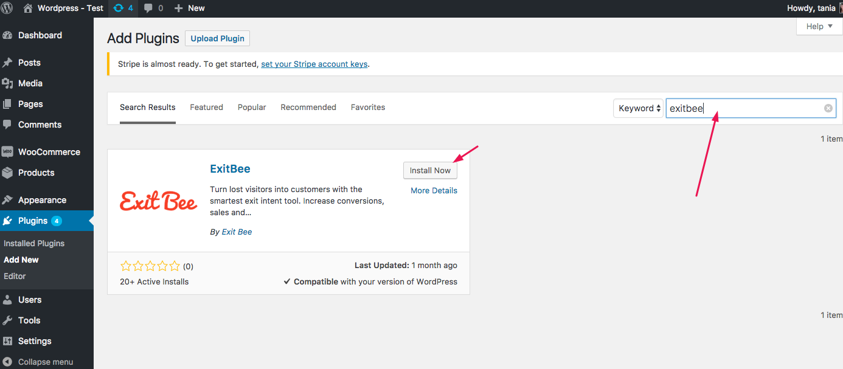Switch to the Favorites tab
The height and width of the screenshot is (369, 843).
coord(368,108)
